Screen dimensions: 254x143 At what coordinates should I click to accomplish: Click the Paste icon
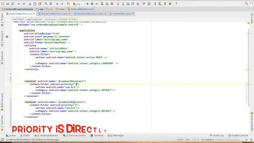[x=40, y=4]
